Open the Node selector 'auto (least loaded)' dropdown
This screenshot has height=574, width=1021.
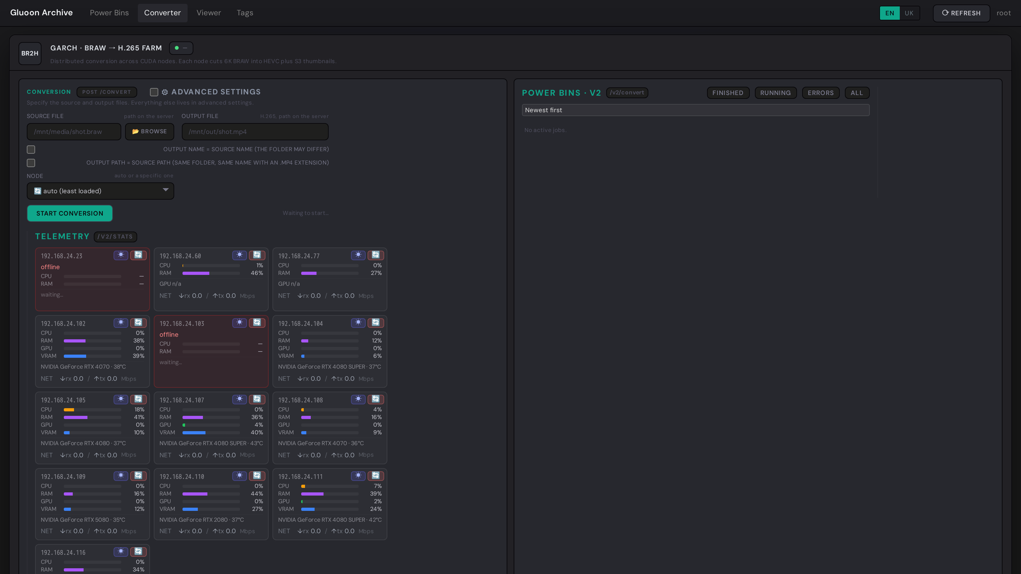[100, 191]
